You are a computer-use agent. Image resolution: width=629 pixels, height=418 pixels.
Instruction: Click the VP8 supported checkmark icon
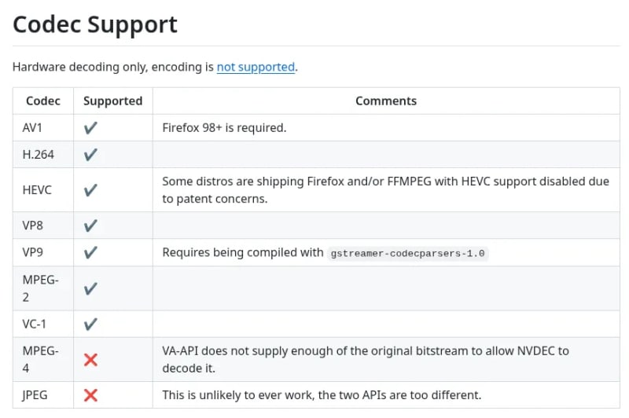click(x=90, y=225)
